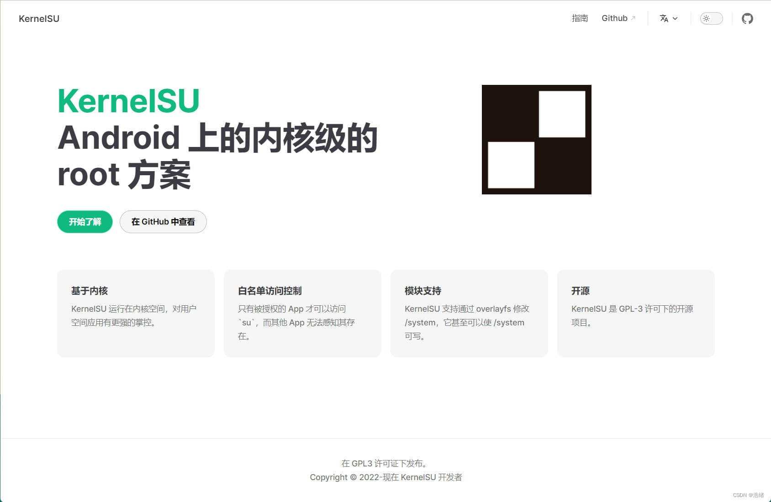Open the GitHub octocat icon link

click(x=747, y=19)
